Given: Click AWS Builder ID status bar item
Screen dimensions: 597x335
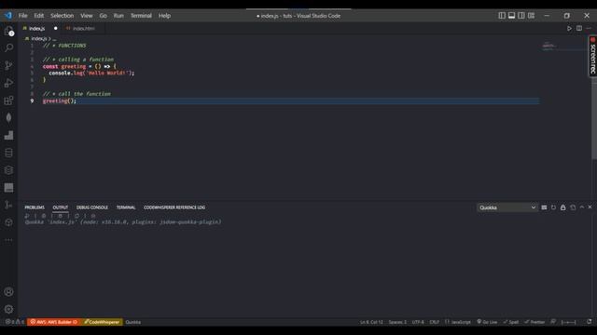Looking at the screenshot, I should [x=54, y=322].
